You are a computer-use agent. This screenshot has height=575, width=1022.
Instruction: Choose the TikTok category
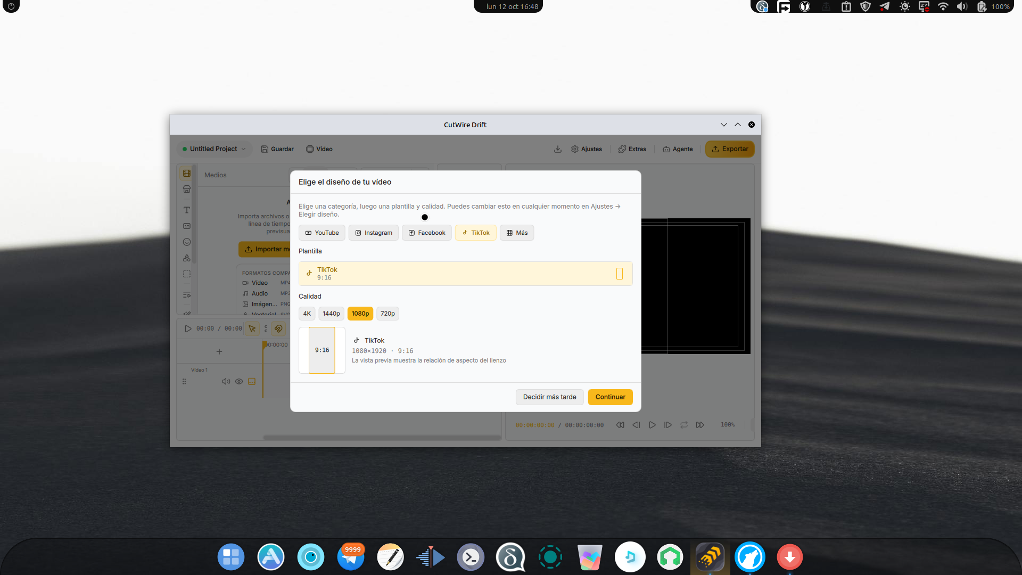[476, 233]
